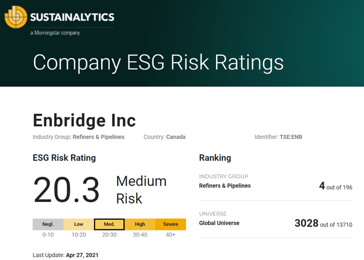
Task: Click the Canada country value
Action: pos(176,137)
